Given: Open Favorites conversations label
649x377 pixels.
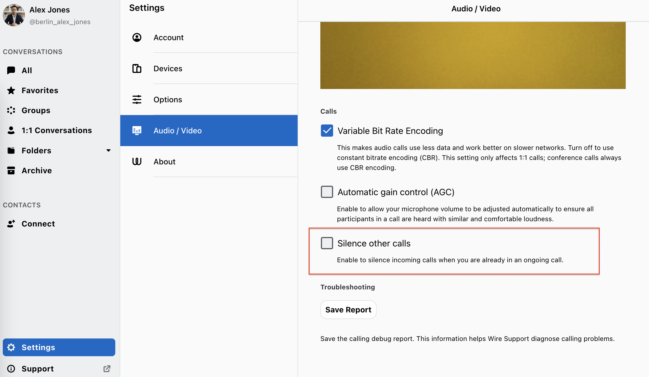Looking at the screenshot, I should 40,90.
